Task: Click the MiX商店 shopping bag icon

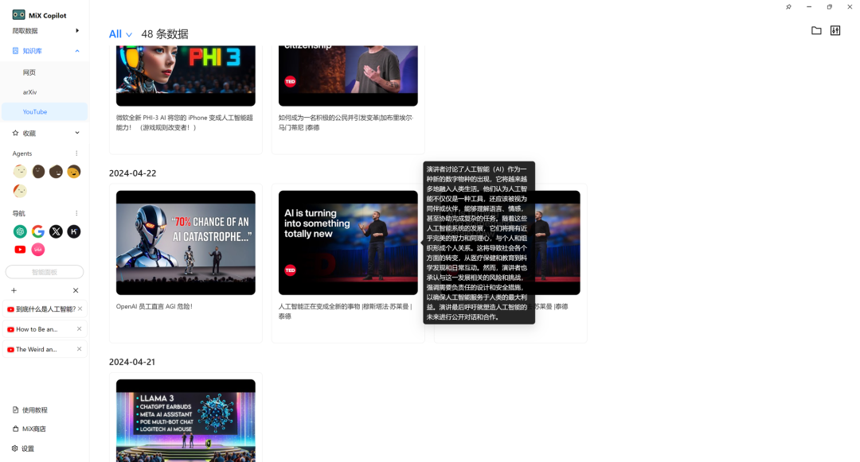Action: point(15,429)
